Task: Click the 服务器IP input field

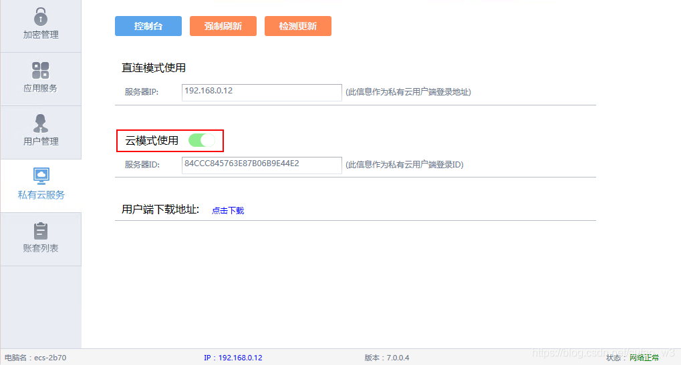Action: (x=262, y=92)
